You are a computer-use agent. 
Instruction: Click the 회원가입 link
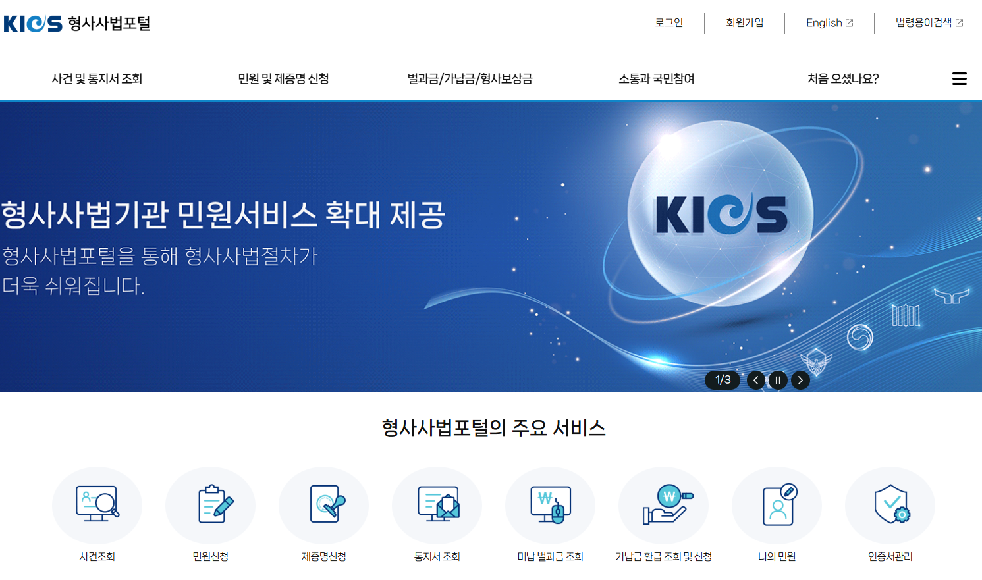[x=744, y=22]
